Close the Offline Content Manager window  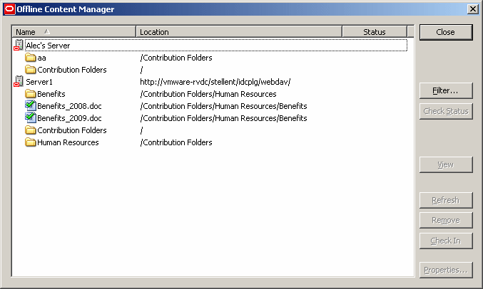pyautogui.click(x=445, y=32)
